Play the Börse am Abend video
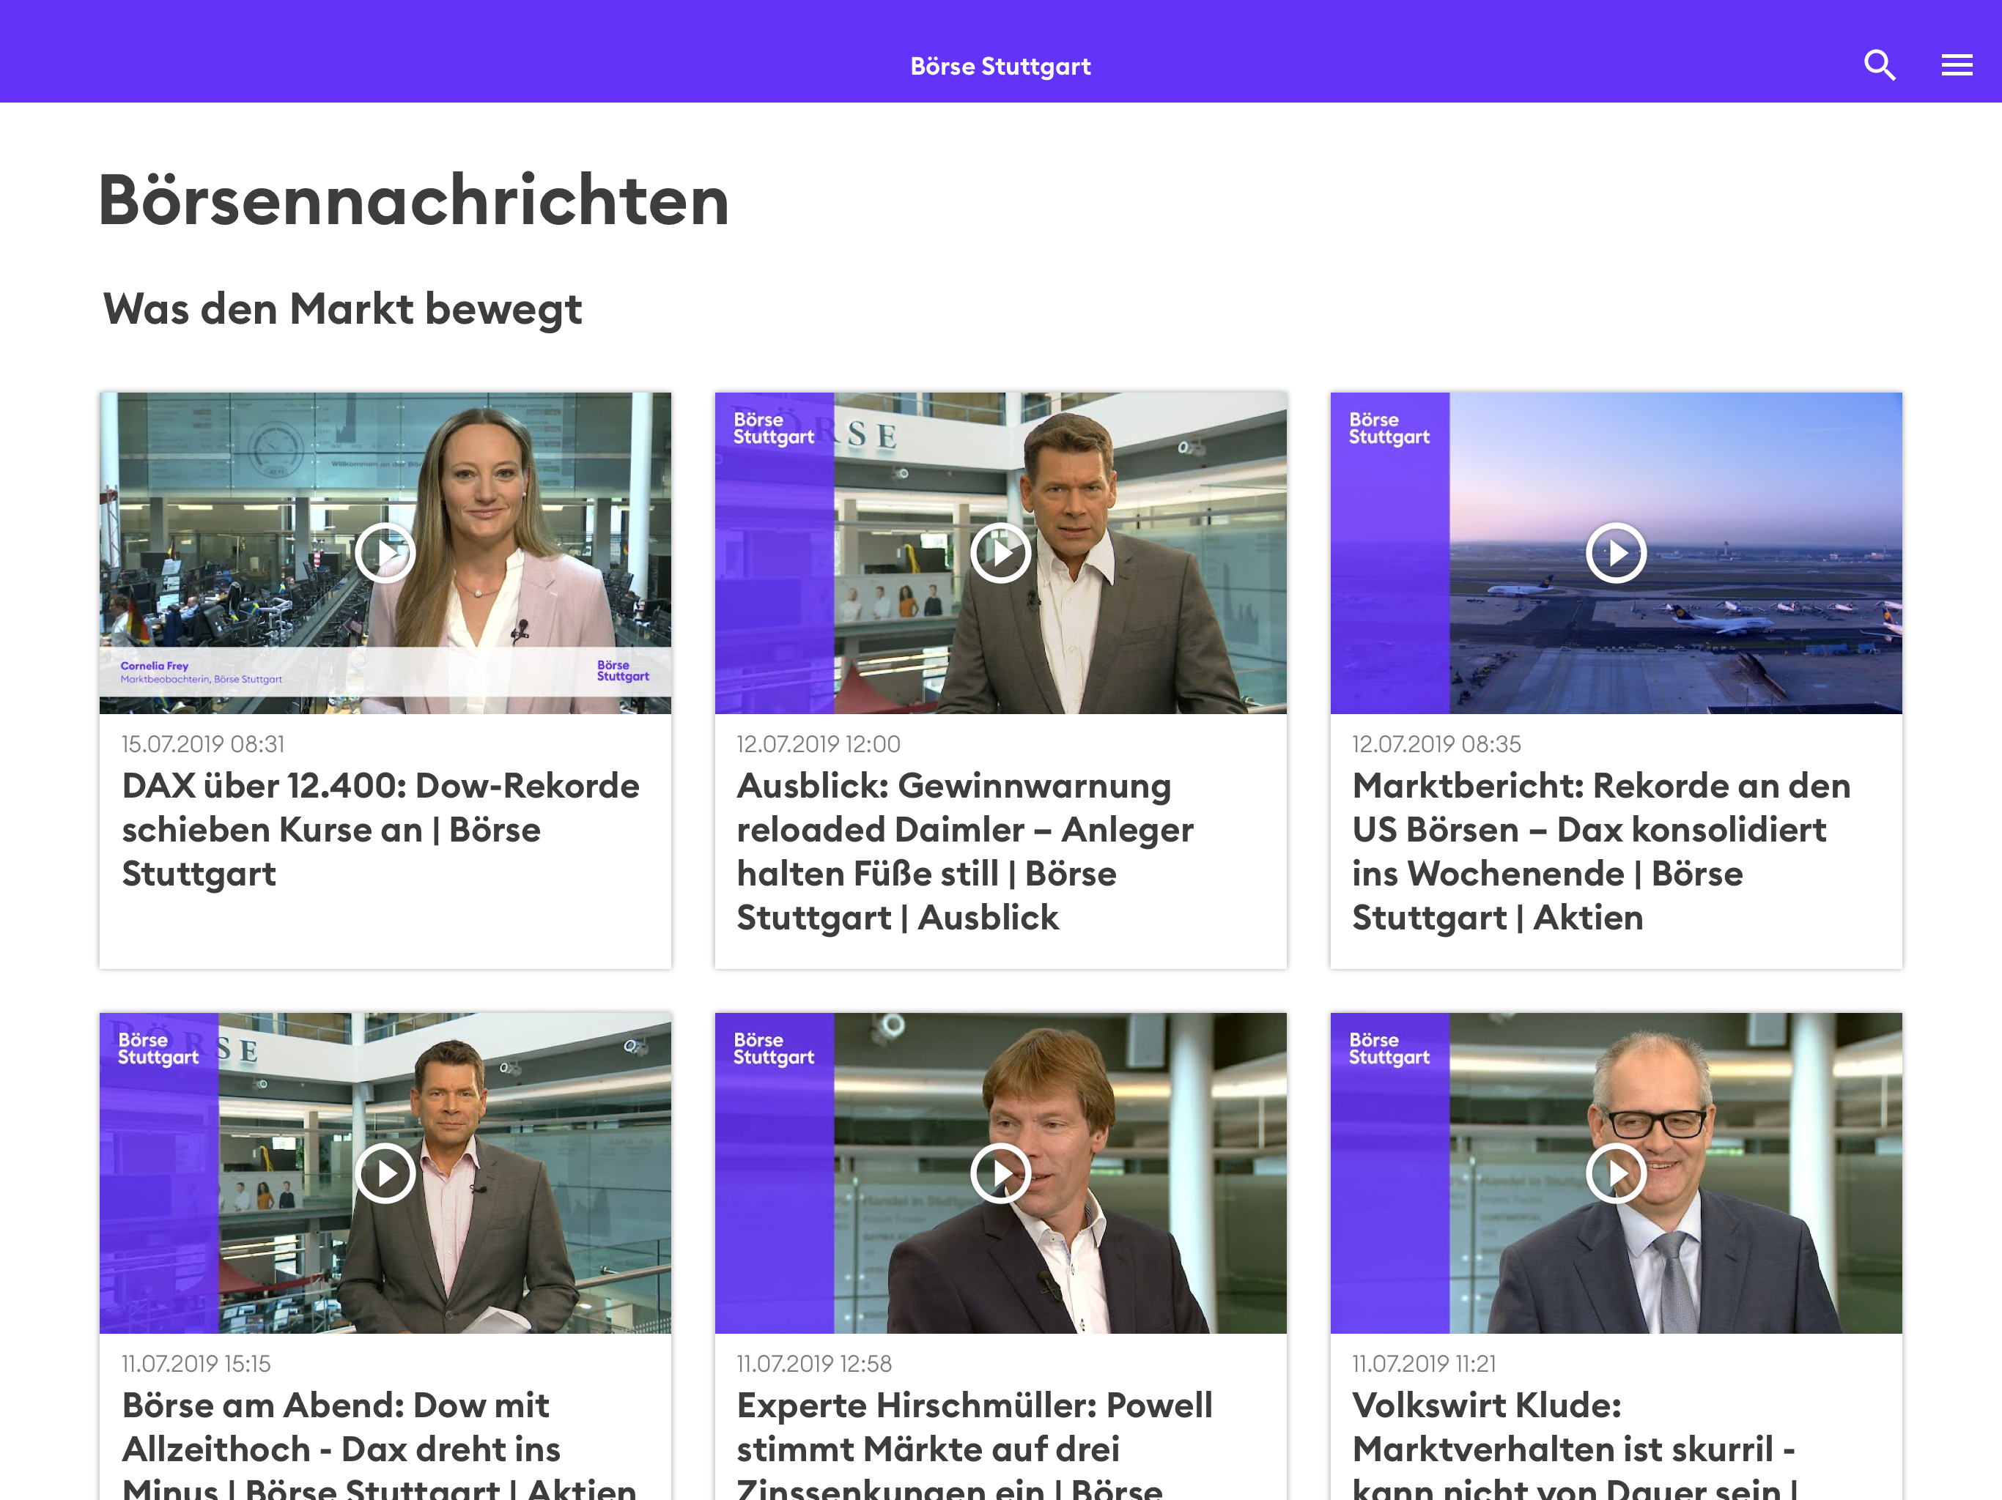The image size is (2002, 1500). tap(385, 1173)
